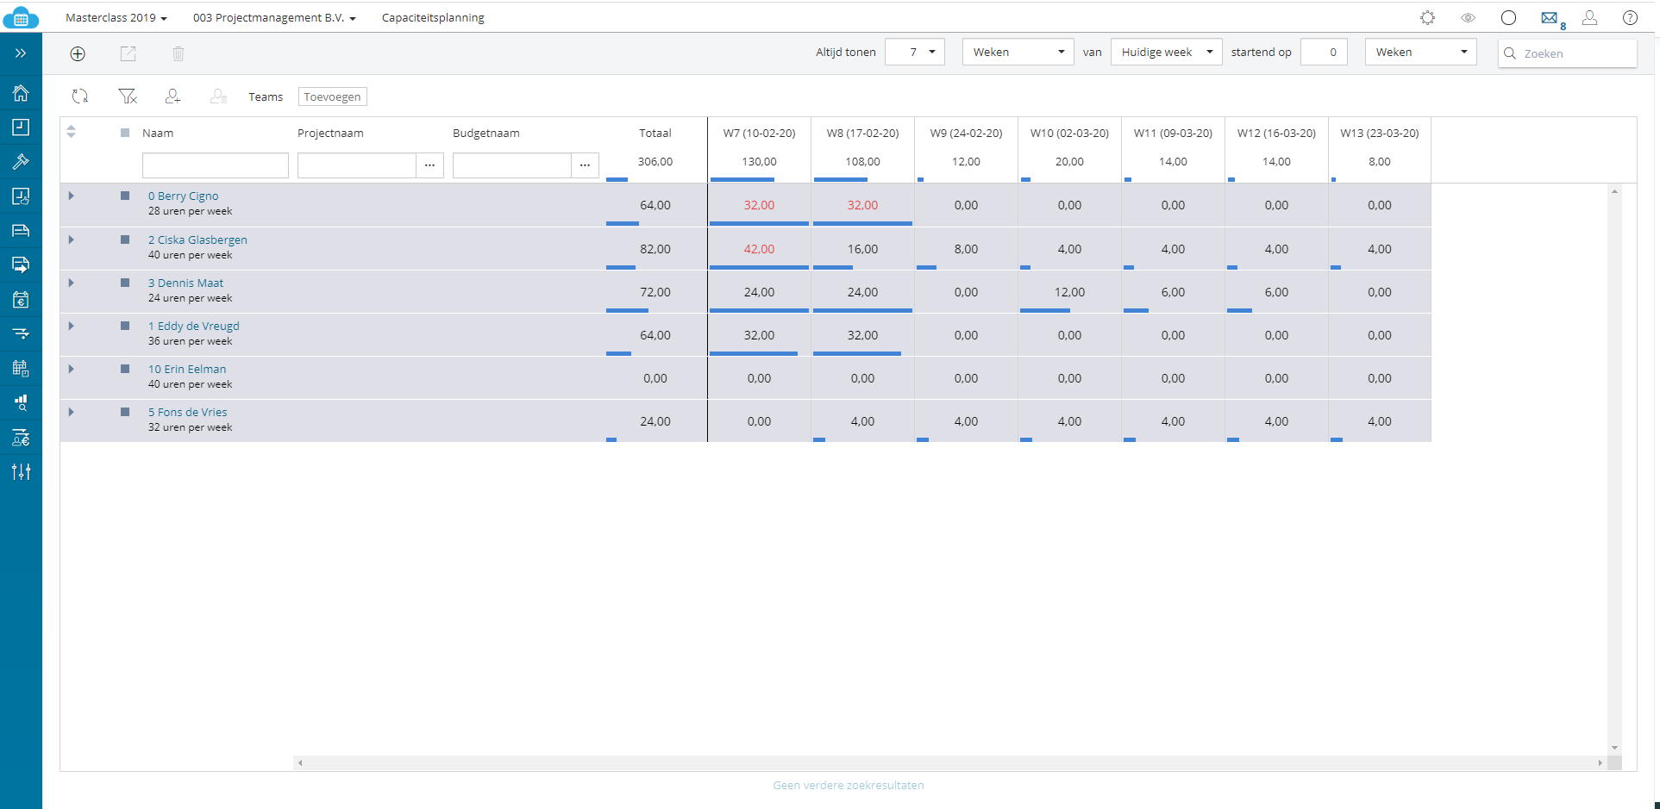Toggle checkbox for Erin Eelman row

tap(125, 369)
